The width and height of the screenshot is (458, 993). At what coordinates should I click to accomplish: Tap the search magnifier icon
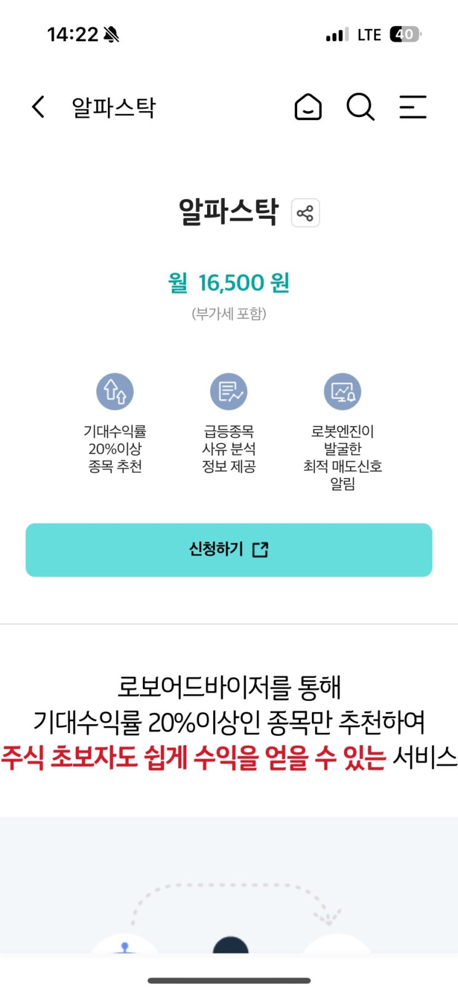(361, 107)
